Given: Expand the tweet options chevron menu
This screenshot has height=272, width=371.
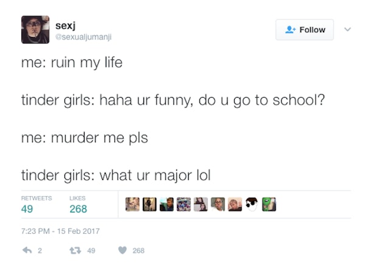Looking at the screenshot, I should tap(347, 29).
